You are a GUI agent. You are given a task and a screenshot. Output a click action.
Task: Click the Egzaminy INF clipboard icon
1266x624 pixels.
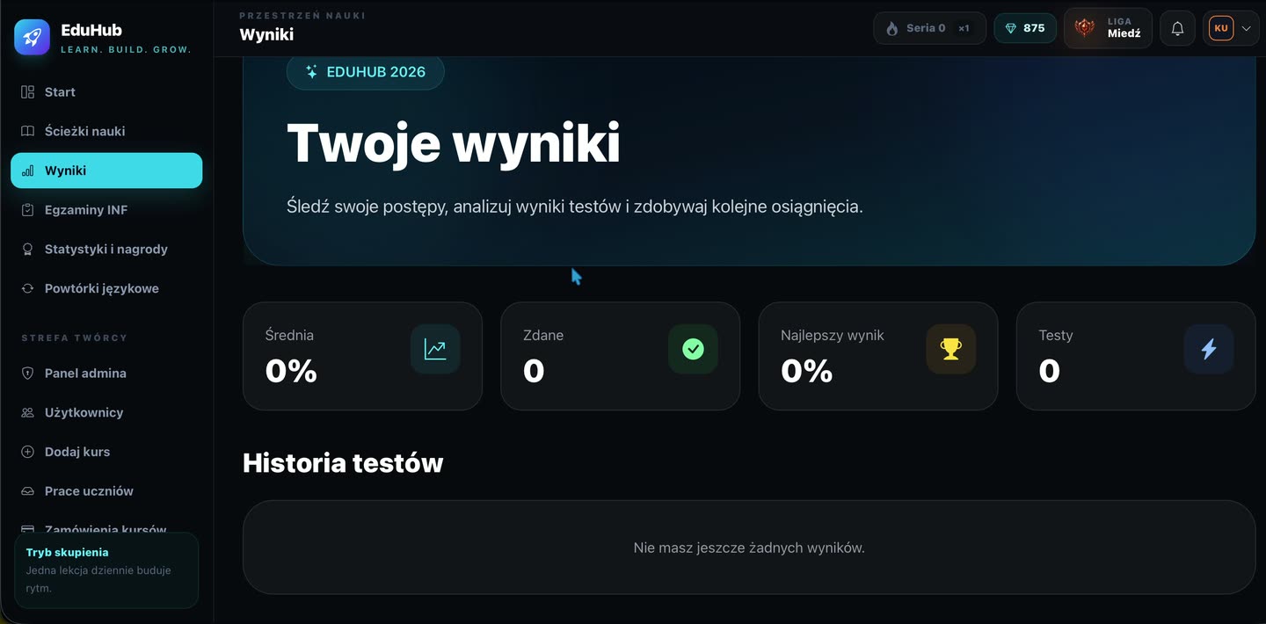coord(27,210)
